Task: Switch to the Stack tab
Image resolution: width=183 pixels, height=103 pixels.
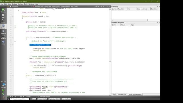Action: click(114, 94)
